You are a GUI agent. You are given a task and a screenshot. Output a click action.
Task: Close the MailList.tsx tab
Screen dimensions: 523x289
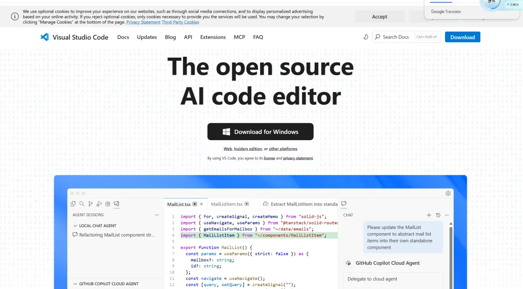pyautogui.click(x=201, y=204)
